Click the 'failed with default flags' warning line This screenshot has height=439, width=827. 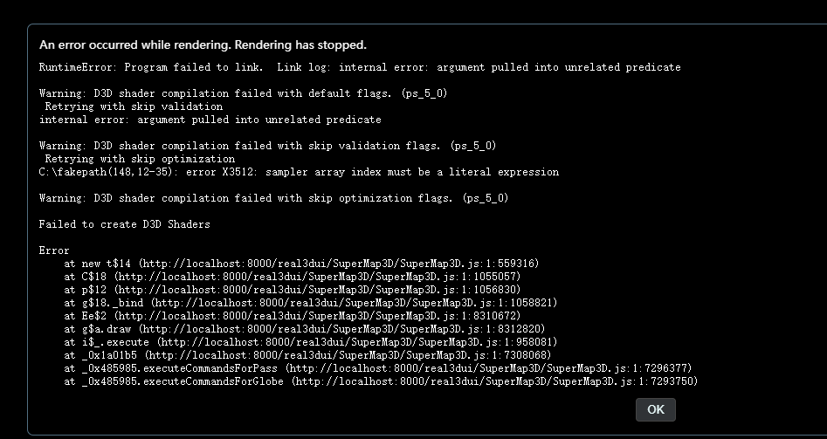(243, 93)
